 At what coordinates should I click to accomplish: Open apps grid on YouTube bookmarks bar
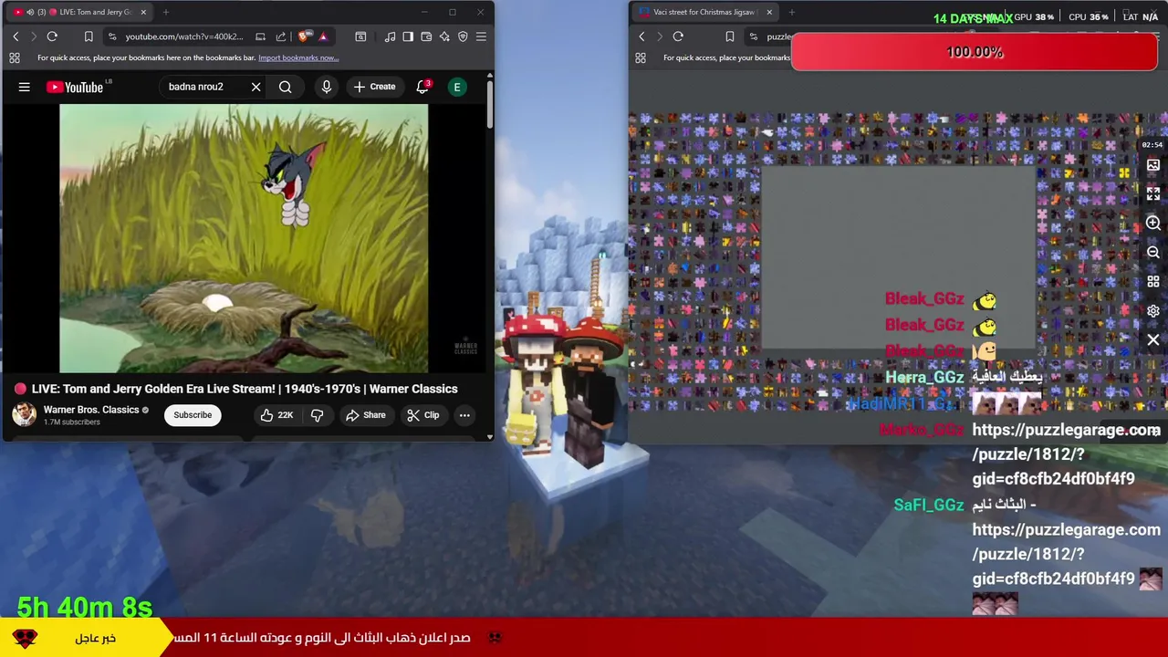(x=15, y=57)
